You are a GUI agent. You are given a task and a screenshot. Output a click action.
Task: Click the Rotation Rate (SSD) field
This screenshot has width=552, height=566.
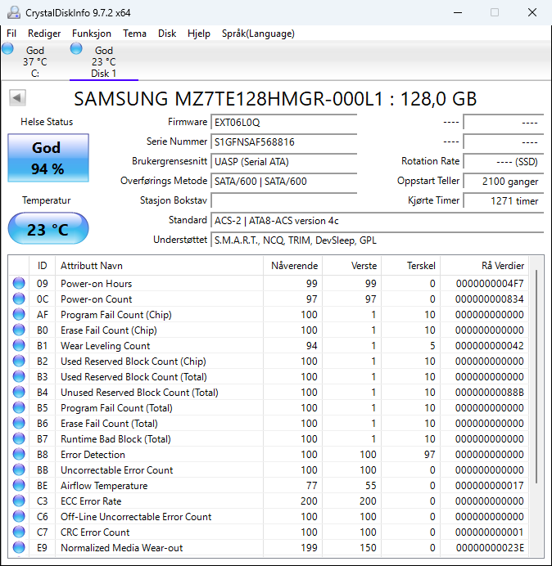pos(504,161)
